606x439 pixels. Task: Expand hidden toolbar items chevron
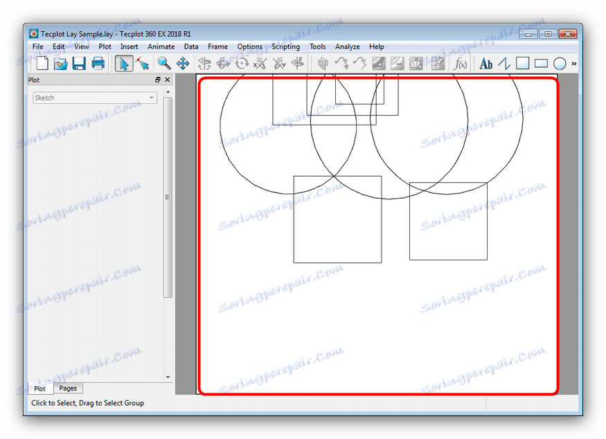[574, 64]
